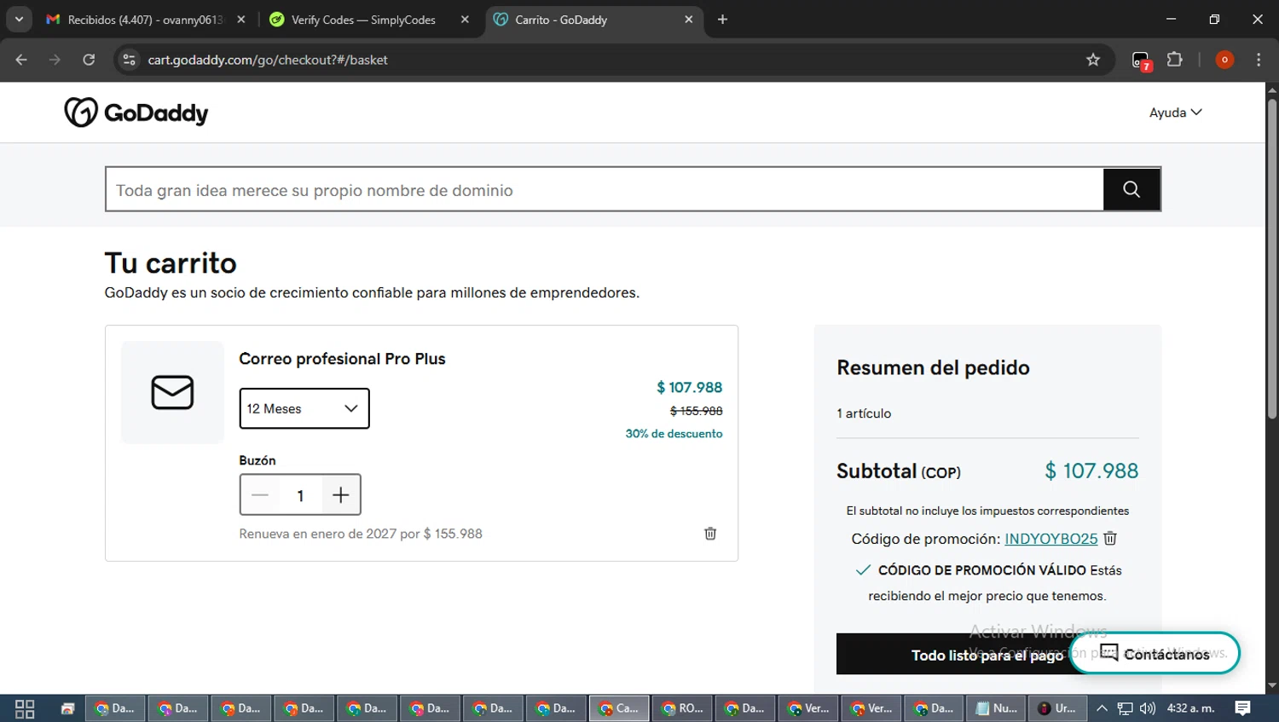1279x722 pixels.
Task: Close the Carrito - GoDaddy tab
Action: pos(689,20)
